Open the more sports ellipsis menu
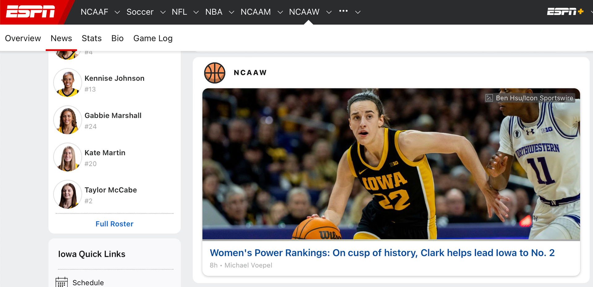 click(x=343, y=11)
